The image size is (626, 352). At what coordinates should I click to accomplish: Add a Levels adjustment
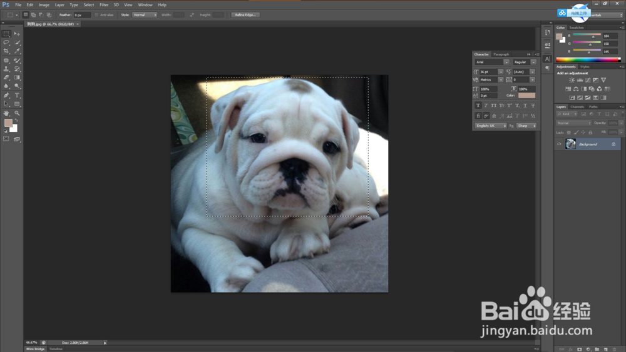(x=580, y=80)
